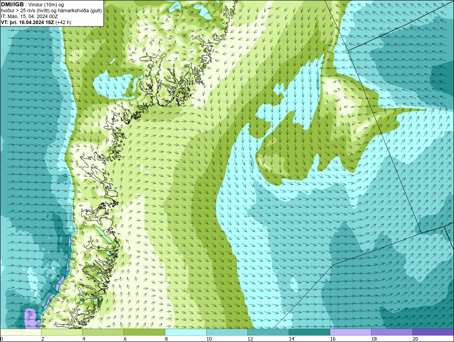Viewport: 454px width, 342px height.
Task: Click the 2–4 m/s light green legend swatch
Action: [62, 332]
